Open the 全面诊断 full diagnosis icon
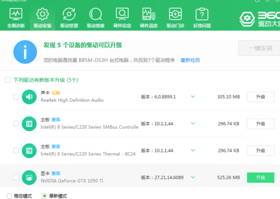 point(16,14)
